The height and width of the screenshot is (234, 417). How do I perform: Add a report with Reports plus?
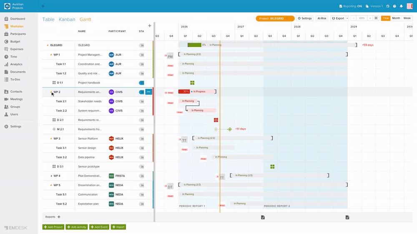(x=59, y=217)
